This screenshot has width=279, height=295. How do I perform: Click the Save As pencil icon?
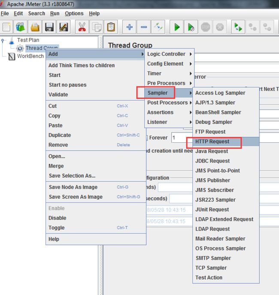[x=64, y=27]
